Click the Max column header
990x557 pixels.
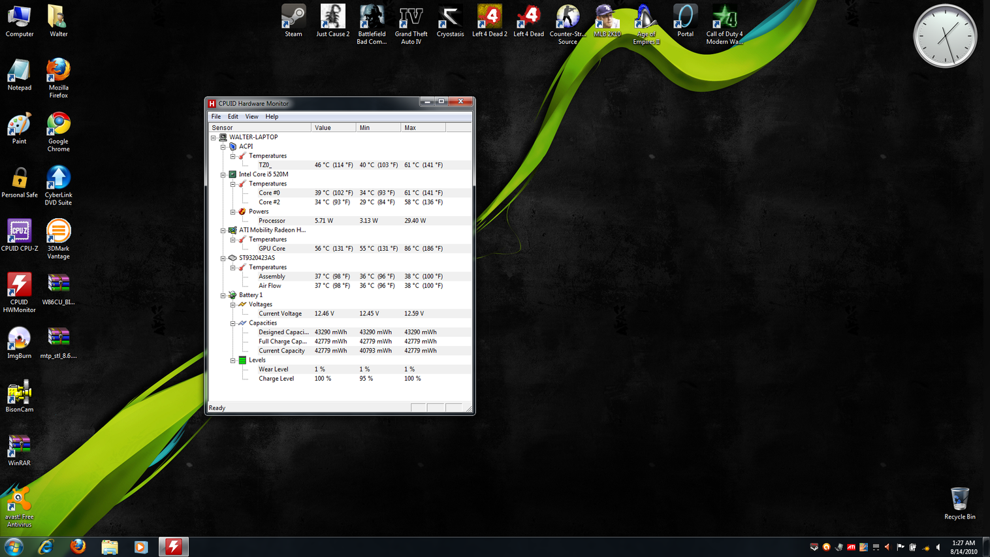pos(423,128)
